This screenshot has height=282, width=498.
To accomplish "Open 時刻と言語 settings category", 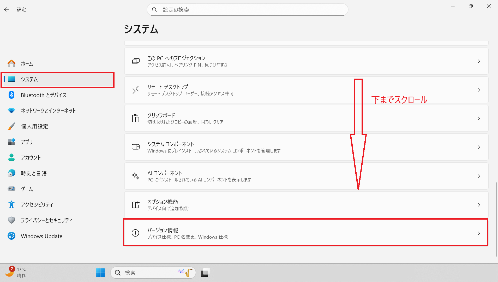I will tap(34, 173).
